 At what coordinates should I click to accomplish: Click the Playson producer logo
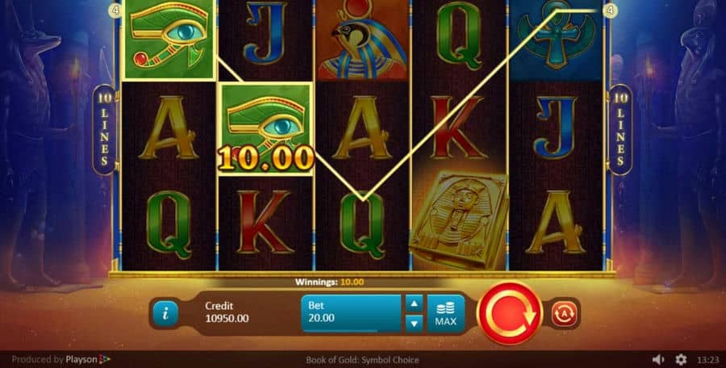[88, 360]
